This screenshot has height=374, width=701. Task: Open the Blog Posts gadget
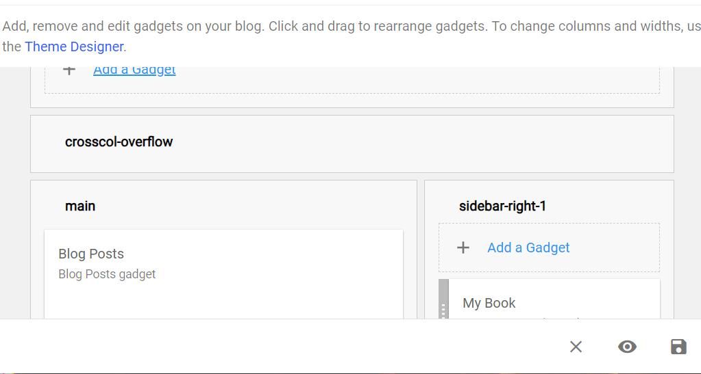click(x=91, y=254)
